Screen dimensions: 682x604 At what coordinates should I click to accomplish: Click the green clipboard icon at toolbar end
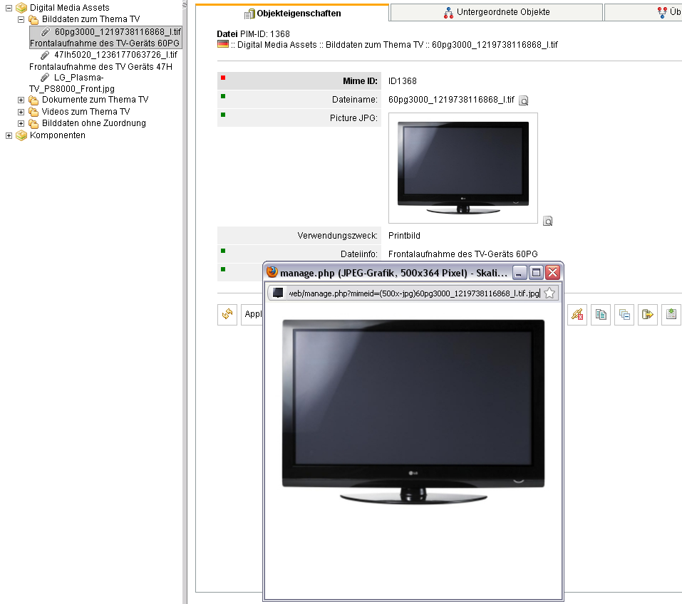(x=671, y=314)
